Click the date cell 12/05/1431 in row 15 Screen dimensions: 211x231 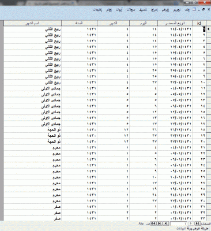click(x=175, y=112)
